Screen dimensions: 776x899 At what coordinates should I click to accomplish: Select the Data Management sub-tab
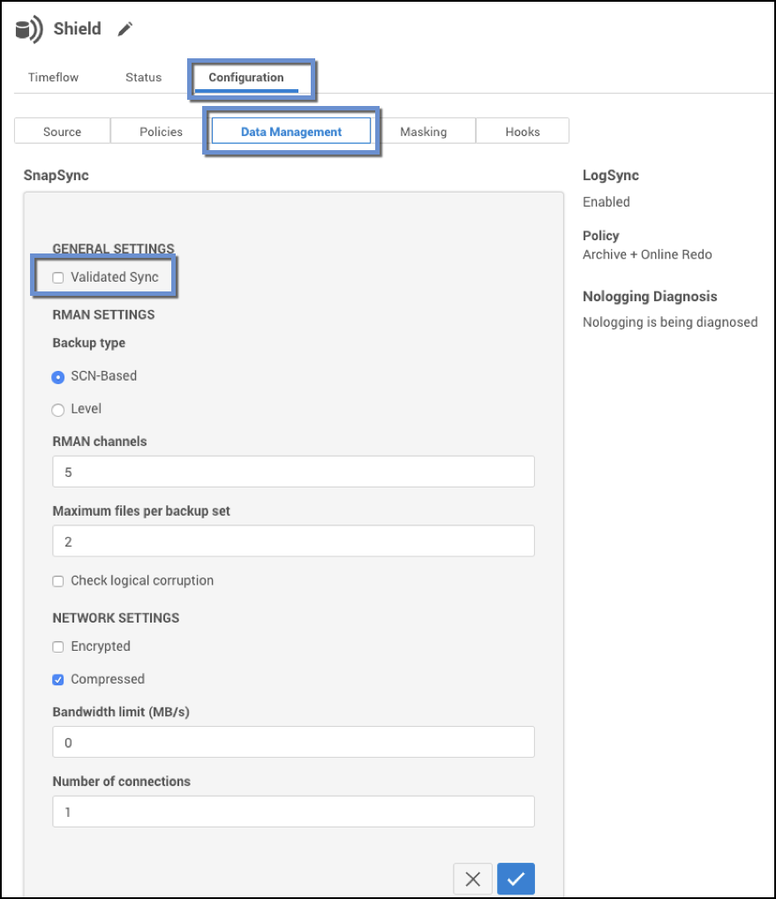pyautogui.click(x=291, y=132)
